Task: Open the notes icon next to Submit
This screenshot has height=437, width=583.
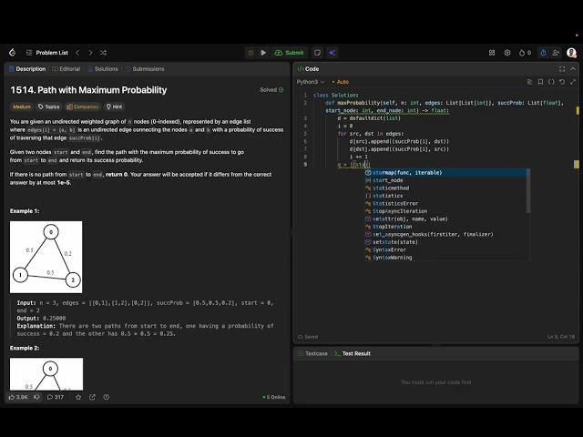Action: 317,53
